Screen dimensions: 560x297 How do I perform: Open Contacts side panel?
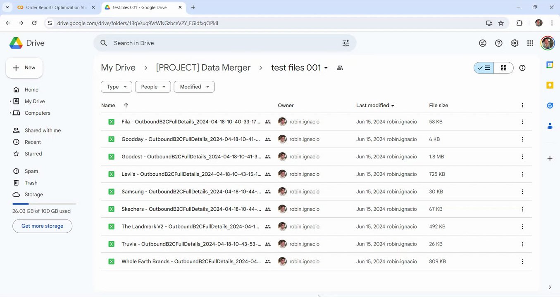click(x=550, y=126)
